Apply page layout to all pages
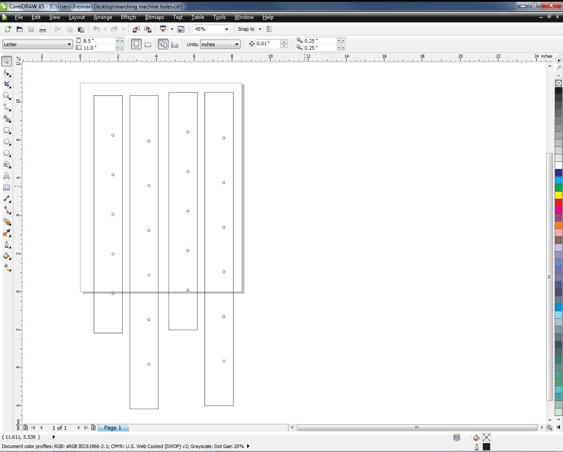The height and width of the screenshot is (452, 563). tap(163, 44)
